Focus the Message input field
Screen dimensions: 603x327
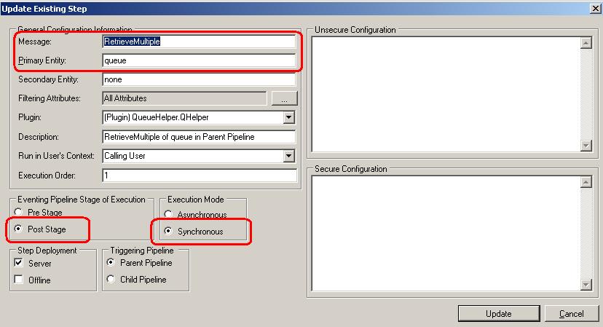pos(200,42)
